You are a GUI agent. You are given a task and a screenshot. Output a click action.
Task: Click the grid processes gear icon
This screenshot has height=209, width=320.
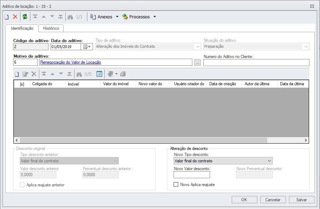(x=110, y=74)
